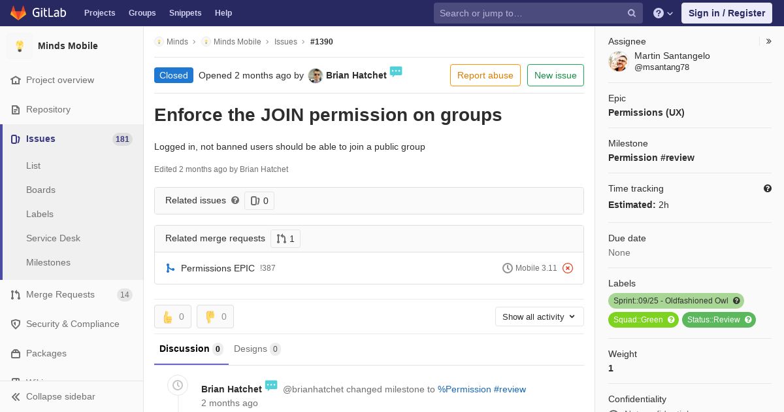The width and height of the screenshot is (784, 412).
Task: Open Martin Santangelo assignee profile
Action: point(672,56)
